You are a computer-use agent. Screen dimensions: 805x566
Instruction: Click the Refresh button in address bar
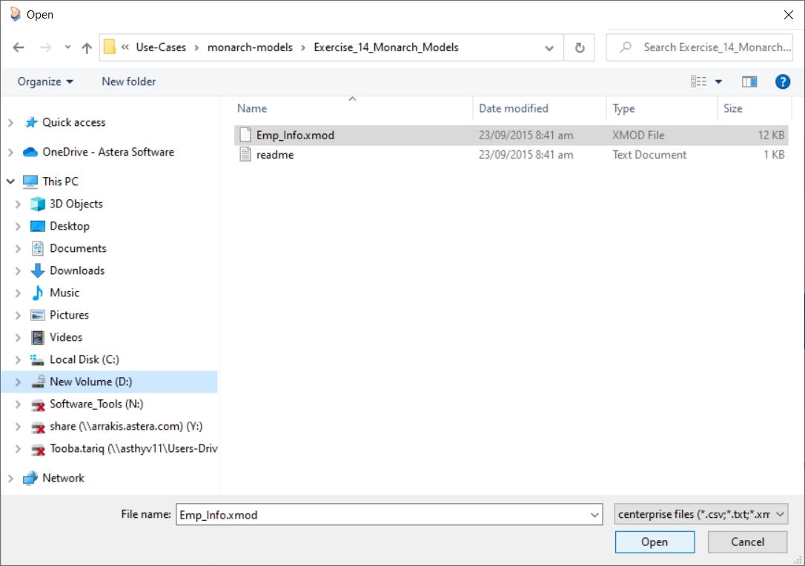(x=580, y=47)
